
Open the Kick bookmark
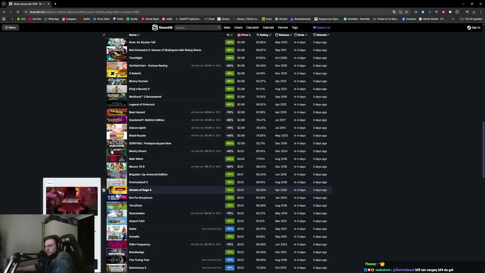click(x=21, y=19)
